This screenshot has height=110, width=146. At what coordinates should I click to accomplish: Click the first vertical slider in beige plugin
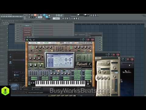click(99, 86)
